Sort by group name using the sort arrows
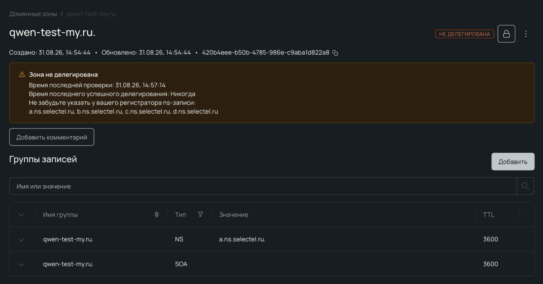This screenshot has width=543, height=284. pos(157,214)
